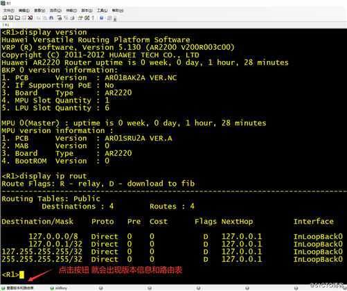Click the 'Routing Tables: Public' line
The width and height of the screenshot is (347, 291).
[51, 199]
